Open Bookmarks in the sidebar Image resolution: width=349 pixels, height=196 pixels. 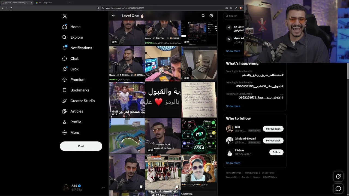pos(76,90)
